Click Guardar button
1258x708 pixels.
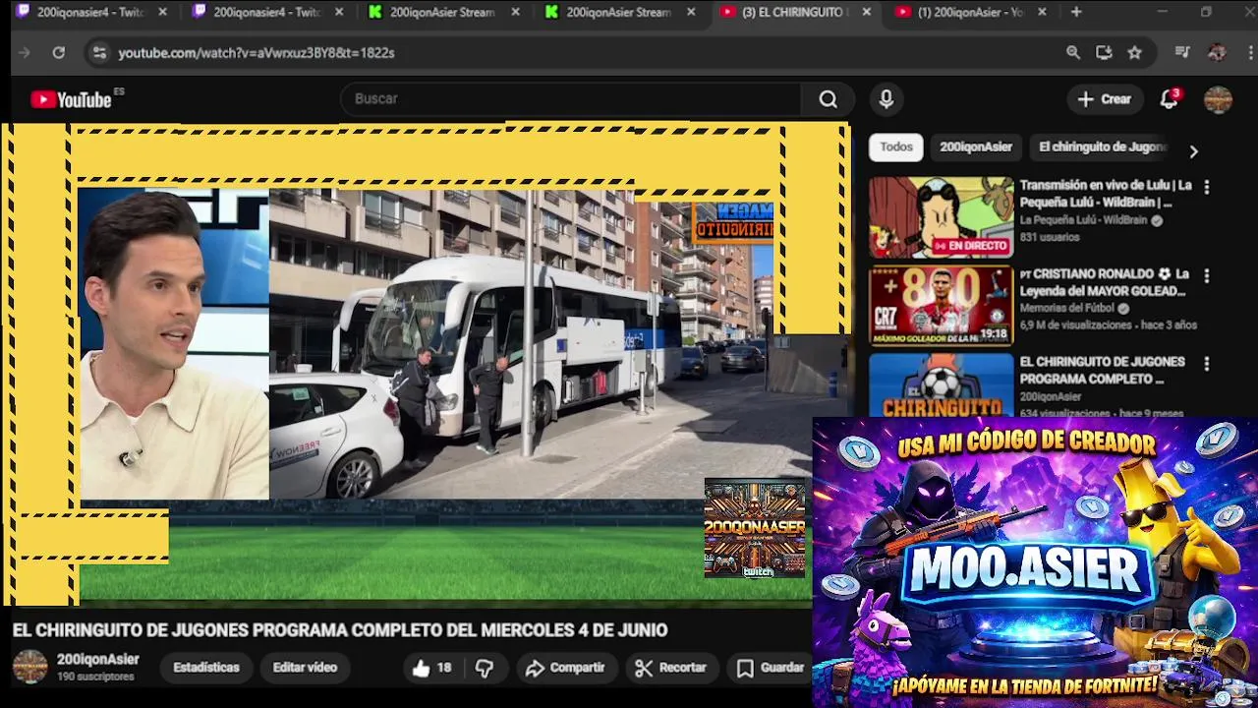coord(771,668)
